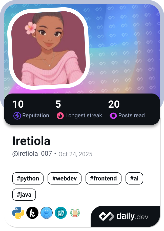
Task: Click the #java tag
Action: pos(24,195)
